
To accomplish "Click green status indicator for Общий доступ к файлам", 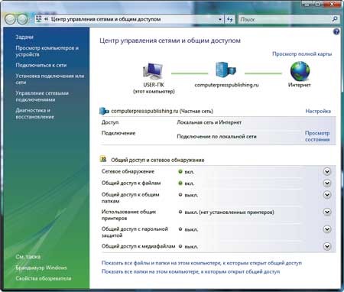I will (x=180, y=183).
